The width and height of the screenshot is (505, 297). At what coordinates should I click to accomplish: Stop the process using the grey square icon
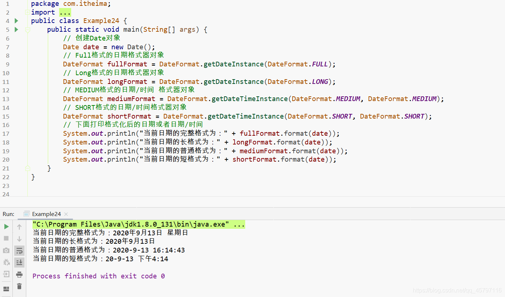click(6, 238)
